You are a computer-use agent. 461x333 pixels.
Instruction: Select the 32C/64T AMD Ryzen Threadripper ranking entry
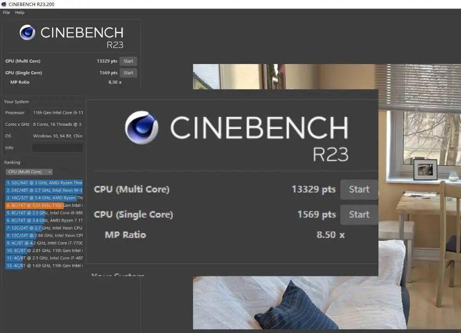(x=44, y=183)
